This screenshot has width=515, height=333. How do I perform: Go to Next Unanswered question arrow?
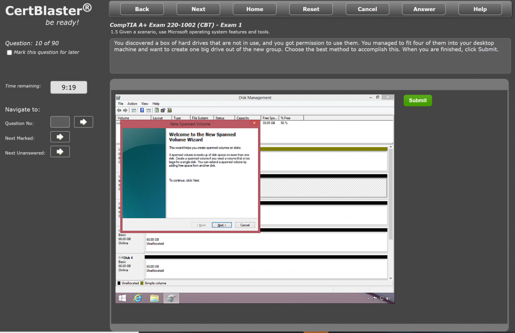pyautogui.click(x=60, y=152)
